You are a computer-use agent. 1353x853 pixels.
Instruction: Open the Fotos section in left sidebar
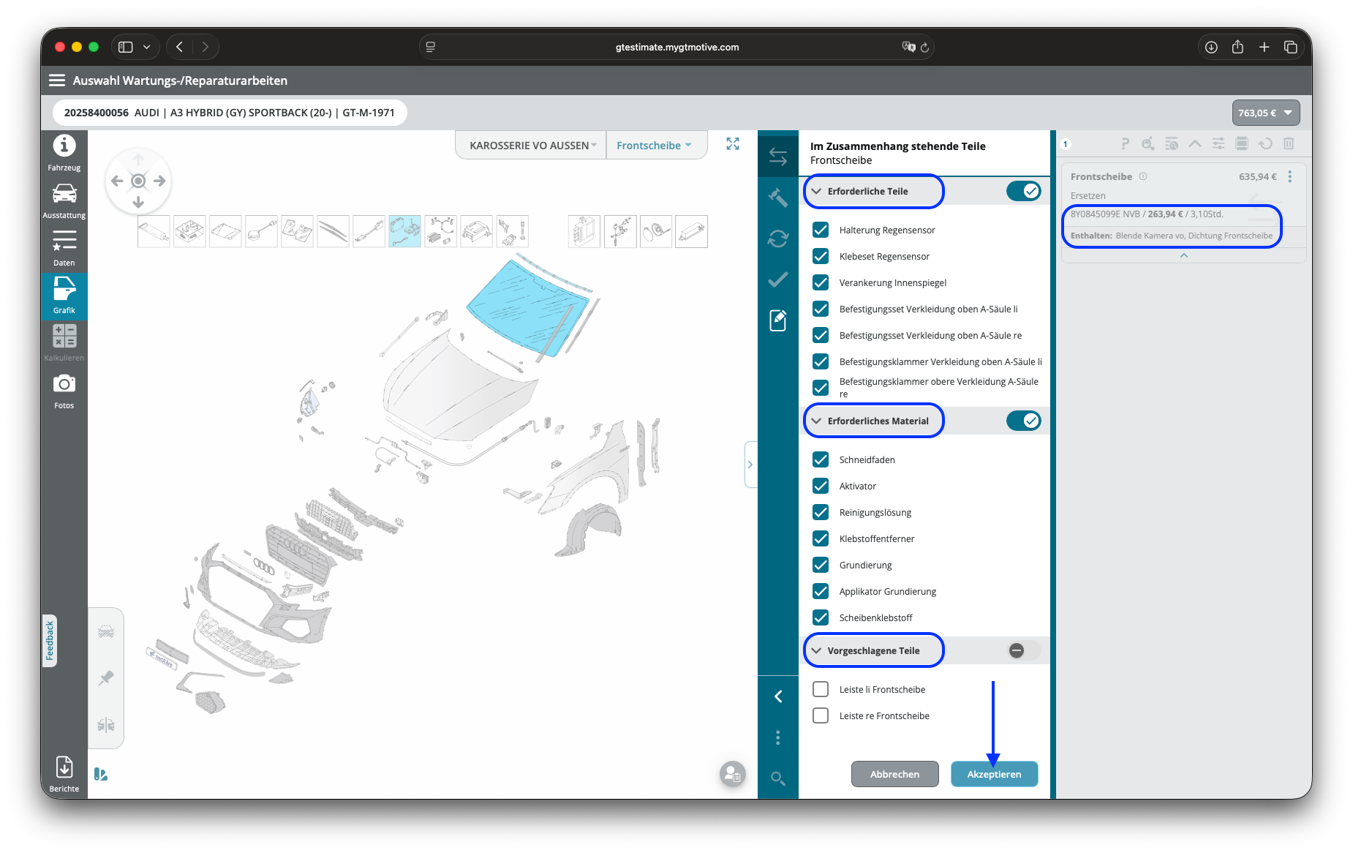(x=64, y=391)
